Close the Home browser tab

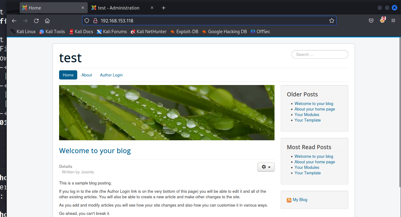coord(82,8)
